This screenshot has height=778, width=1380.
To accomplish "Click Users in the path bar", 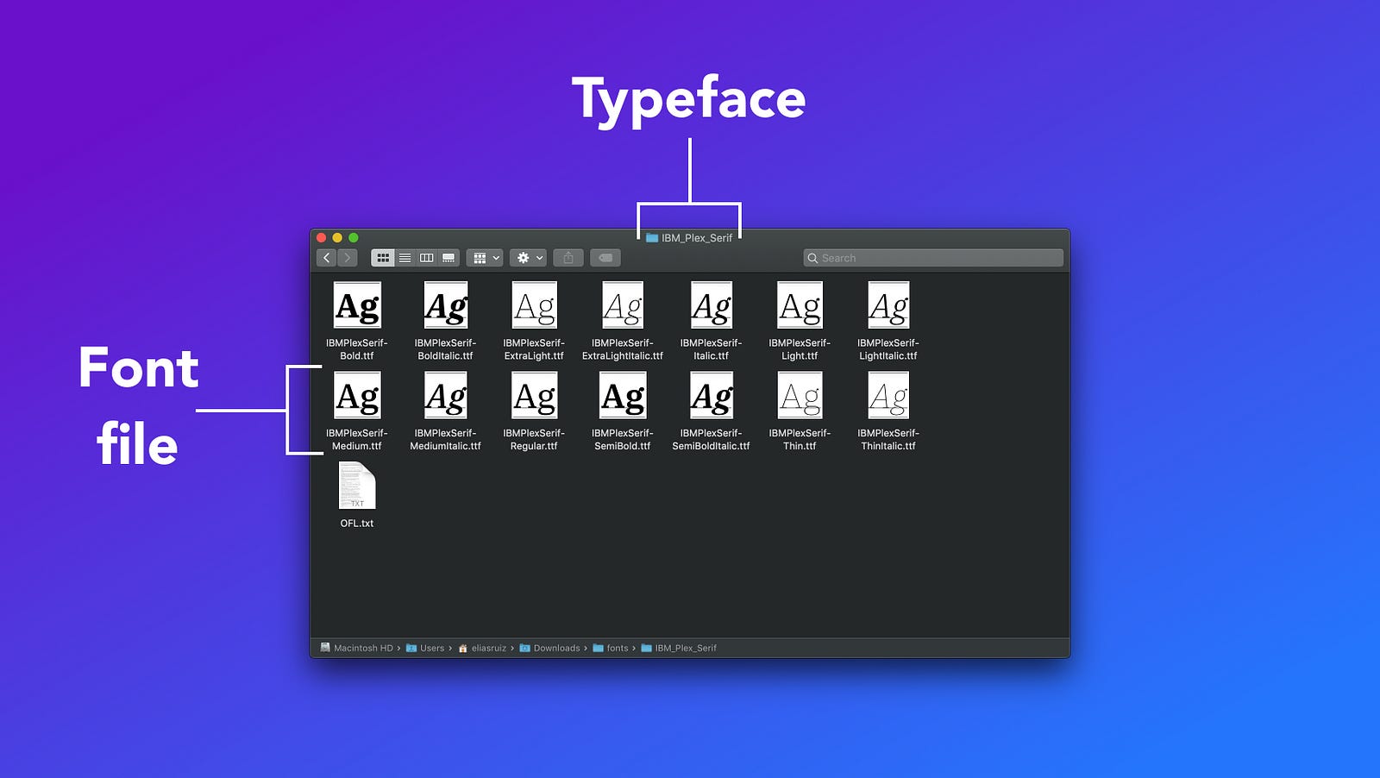I will (x=425, y=648).
